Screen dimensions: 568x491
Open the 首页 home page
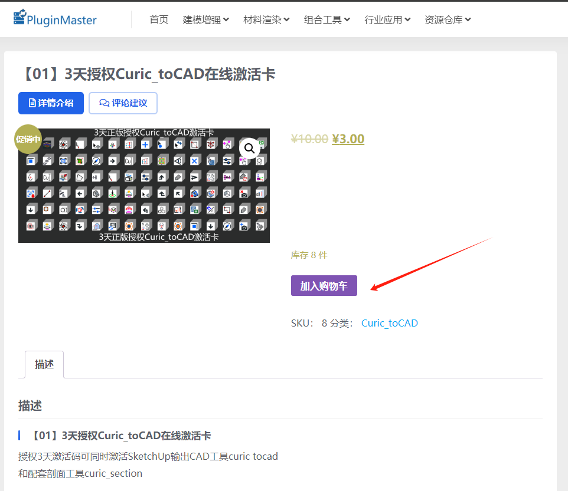click(x=159, y=19)
